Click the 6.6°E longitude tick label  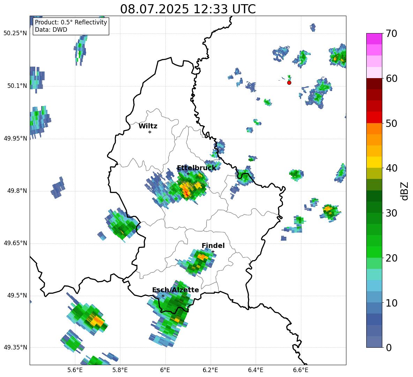pos(301,370)
